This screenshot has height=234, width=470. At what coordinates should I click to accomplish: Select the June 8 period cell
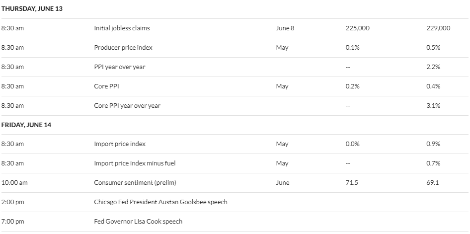(x=285, y=28)
